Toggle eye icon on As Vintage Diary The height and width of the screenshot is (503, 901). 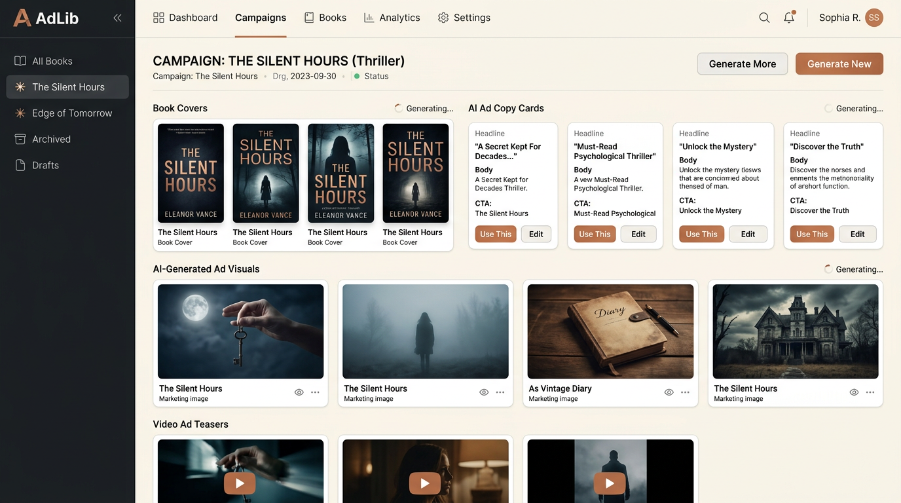click(x=669, y=392)
